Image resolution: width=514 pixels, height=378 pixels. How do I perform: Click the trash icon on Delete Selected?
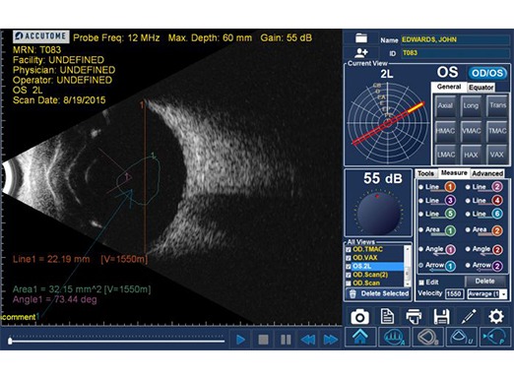pos(353,293)
